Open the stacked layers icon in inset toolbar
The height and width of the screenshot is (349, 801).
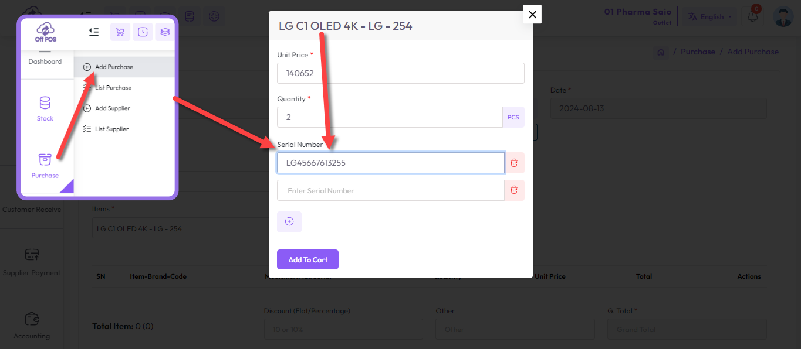[x=165, y=32]
